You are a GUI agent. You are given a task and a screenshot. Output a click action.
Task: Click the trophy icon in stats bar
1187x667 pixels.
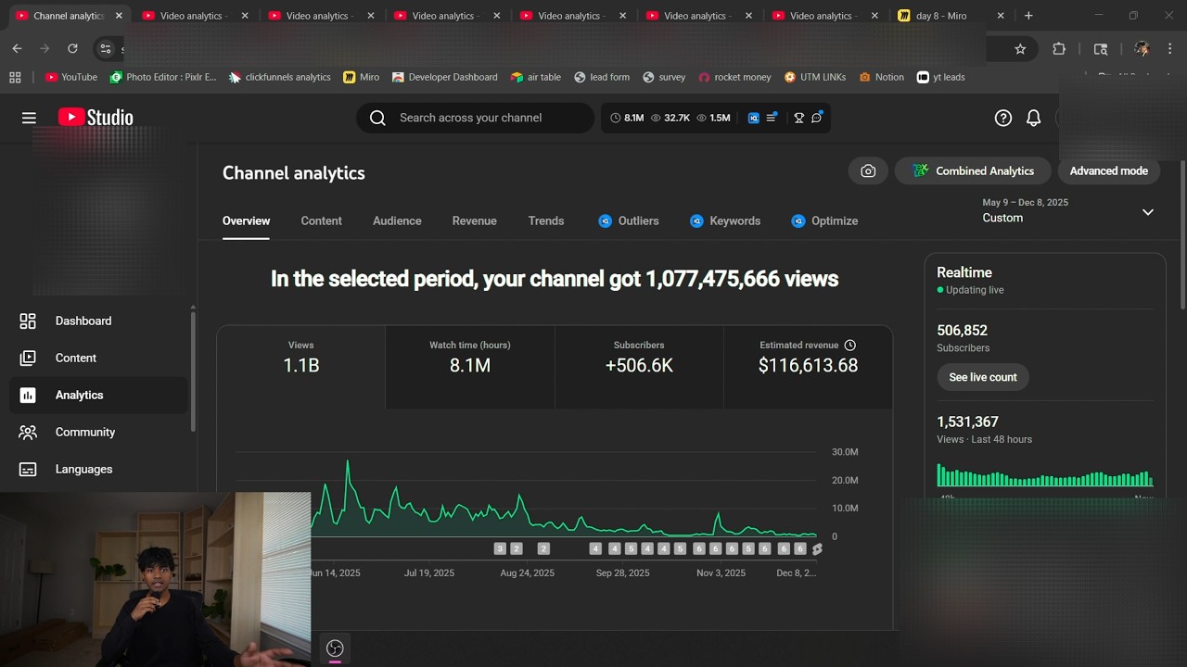798,118
